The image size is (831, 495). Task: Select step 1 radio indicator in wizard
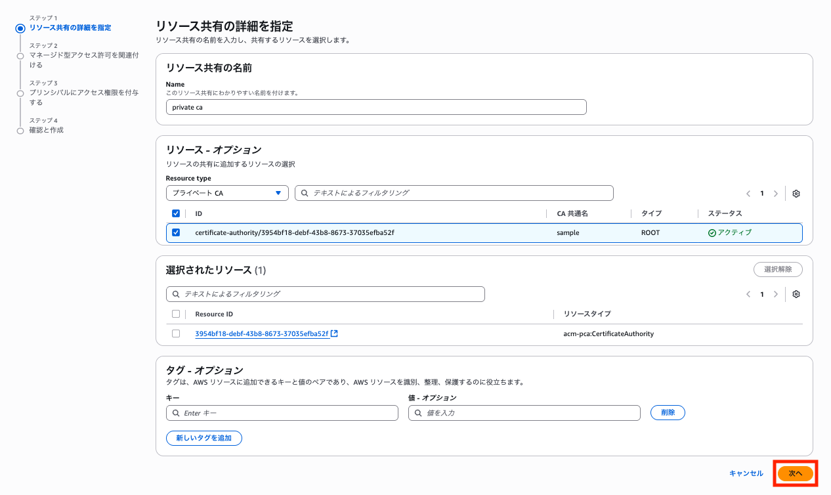20,28
